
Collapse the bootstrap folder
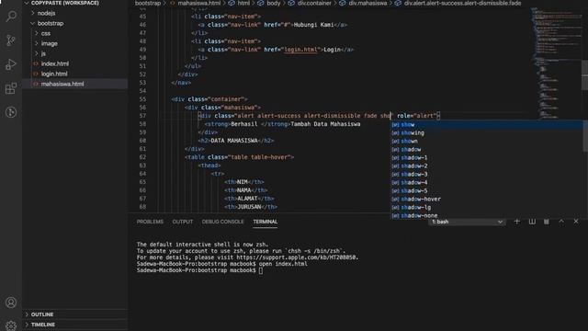coord(51,23)
